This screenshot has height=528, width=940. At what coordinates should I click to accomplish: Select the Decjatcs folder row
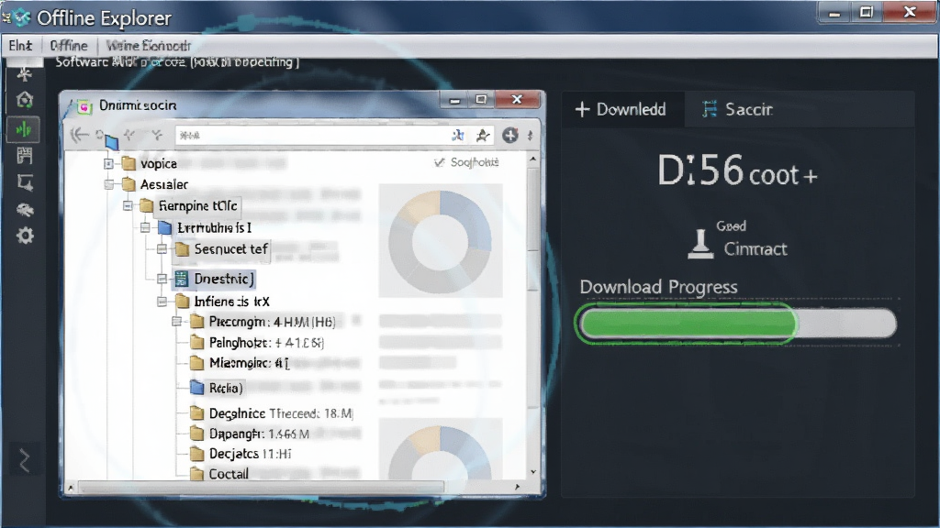click(x=241, y=454)
